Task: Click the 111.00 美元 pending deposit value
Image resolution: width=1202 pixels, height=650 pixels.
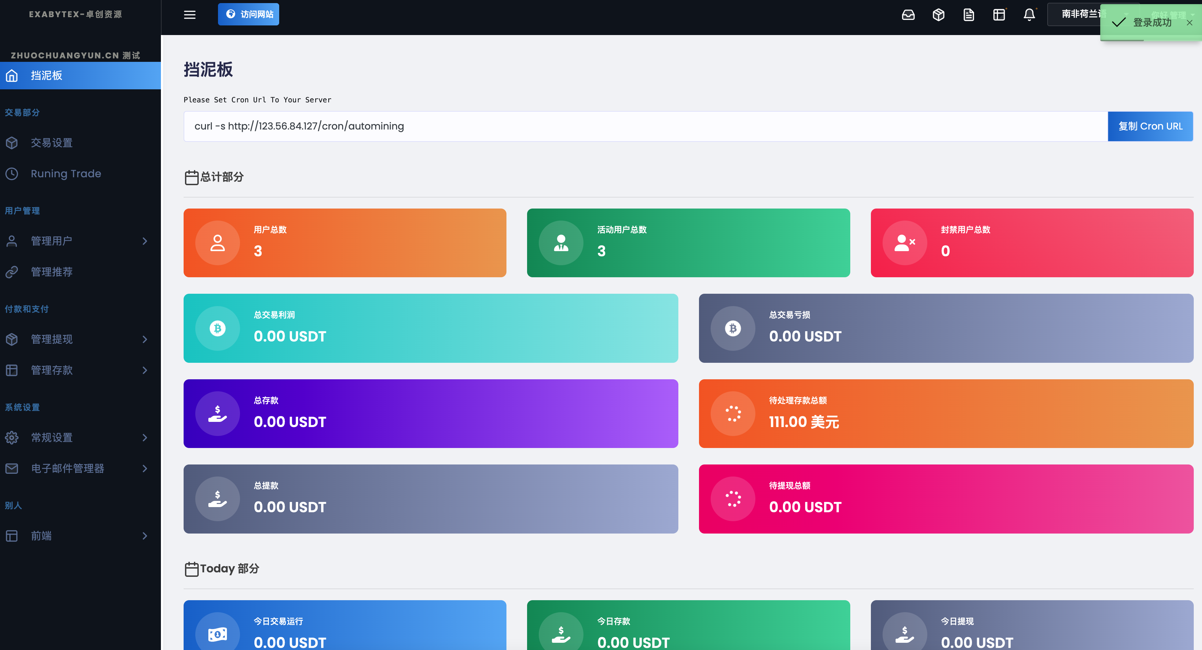Action: [x=804, y=422]
